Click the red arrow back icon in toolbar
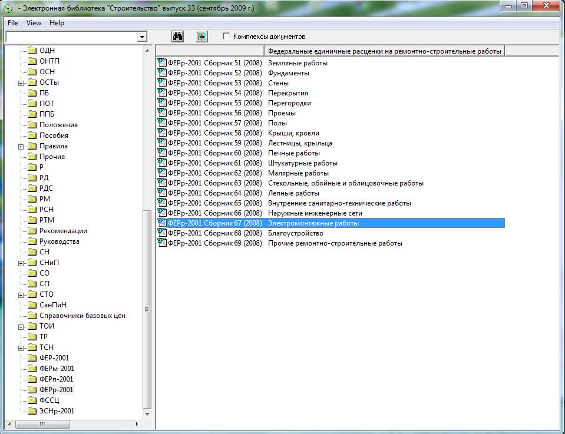Viewport: 565px width, 434px height. click(201, 37)
